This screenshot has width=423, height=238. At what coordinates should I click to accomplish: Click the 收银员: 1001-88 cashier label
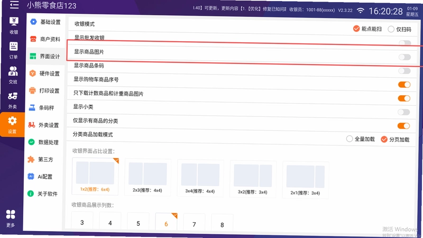[312, 10]
